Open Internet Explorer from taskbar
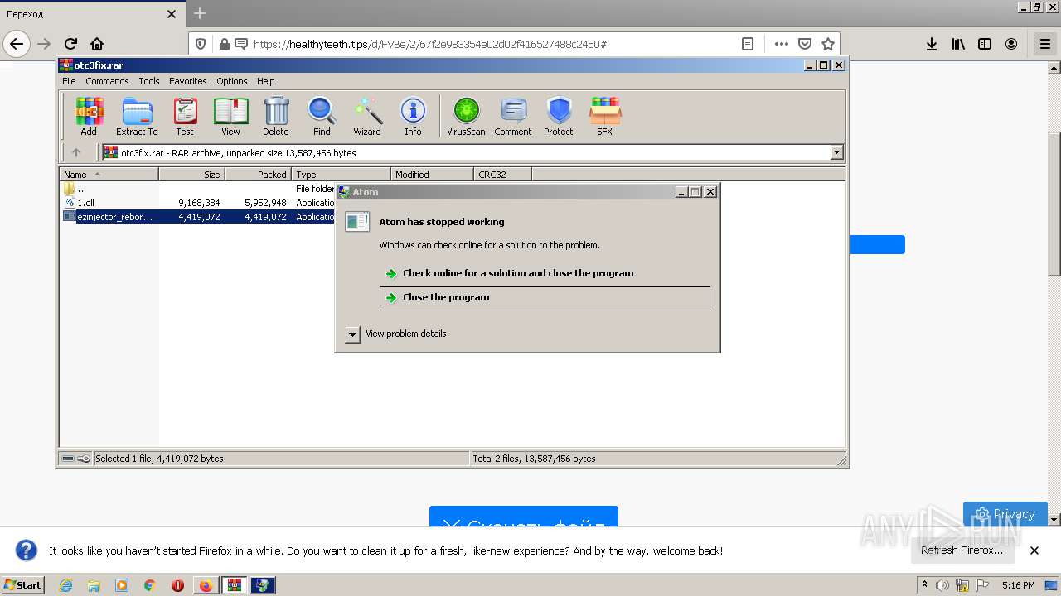 tap(65, 585)
